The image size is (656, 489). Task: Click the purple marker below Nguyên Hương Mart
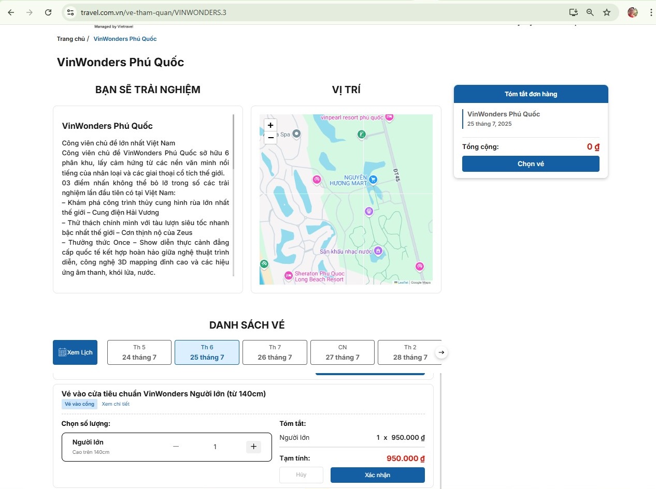click(368, 211)
